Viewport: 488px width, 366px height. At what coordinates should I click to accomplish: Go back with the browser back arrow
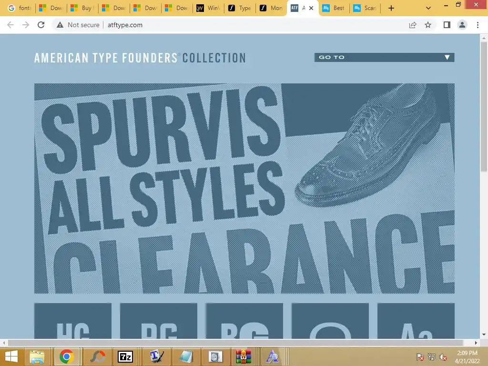coord(10,25)
